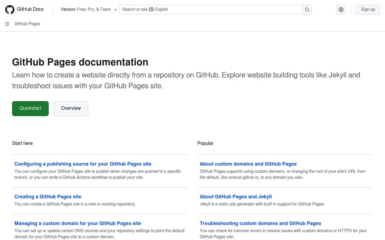Open the Overview button
This screenshot has width=385, height=240.
coord(71,108)
